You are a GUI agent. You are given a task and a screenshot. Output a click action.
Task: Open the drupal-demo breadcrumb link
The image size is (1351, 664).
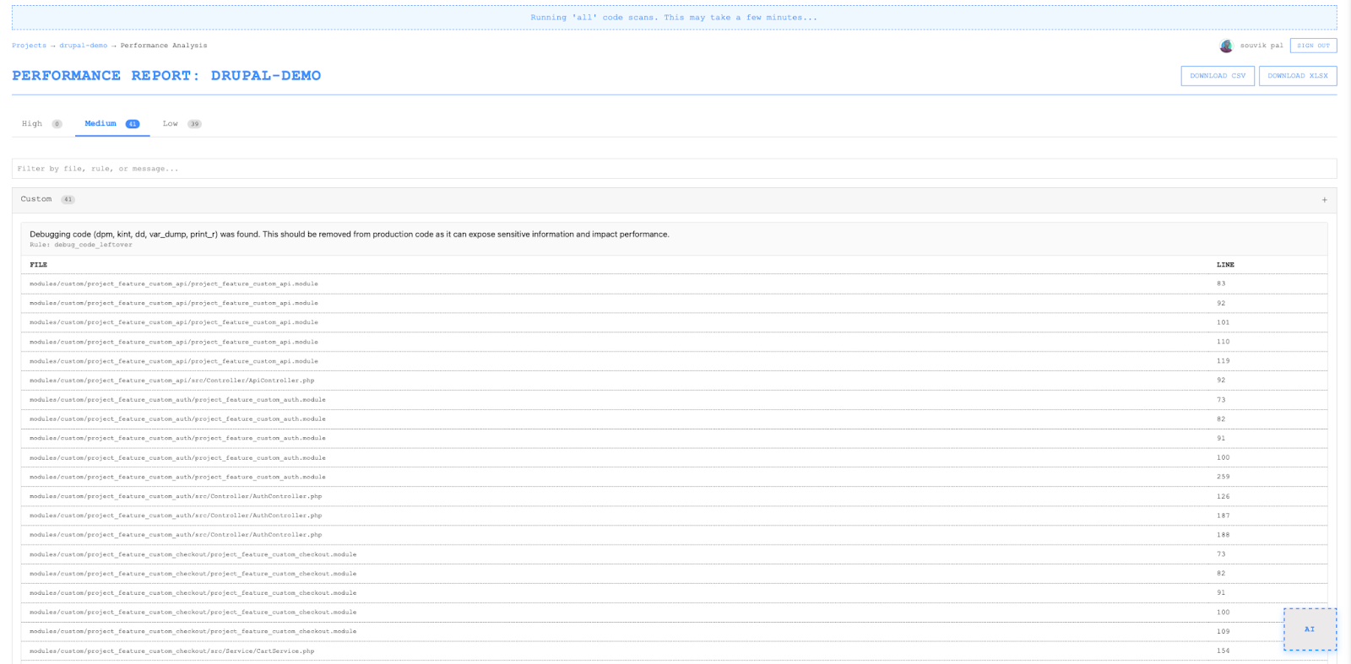[83, 46]
